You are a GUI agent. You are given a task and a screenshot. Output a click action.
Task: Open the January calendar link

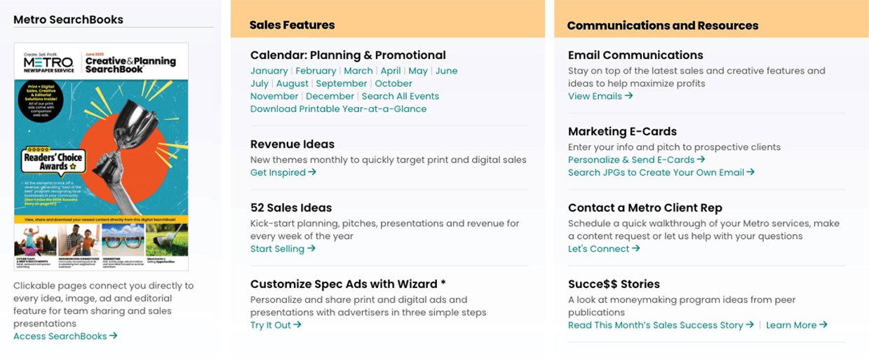tap(269, 71)
